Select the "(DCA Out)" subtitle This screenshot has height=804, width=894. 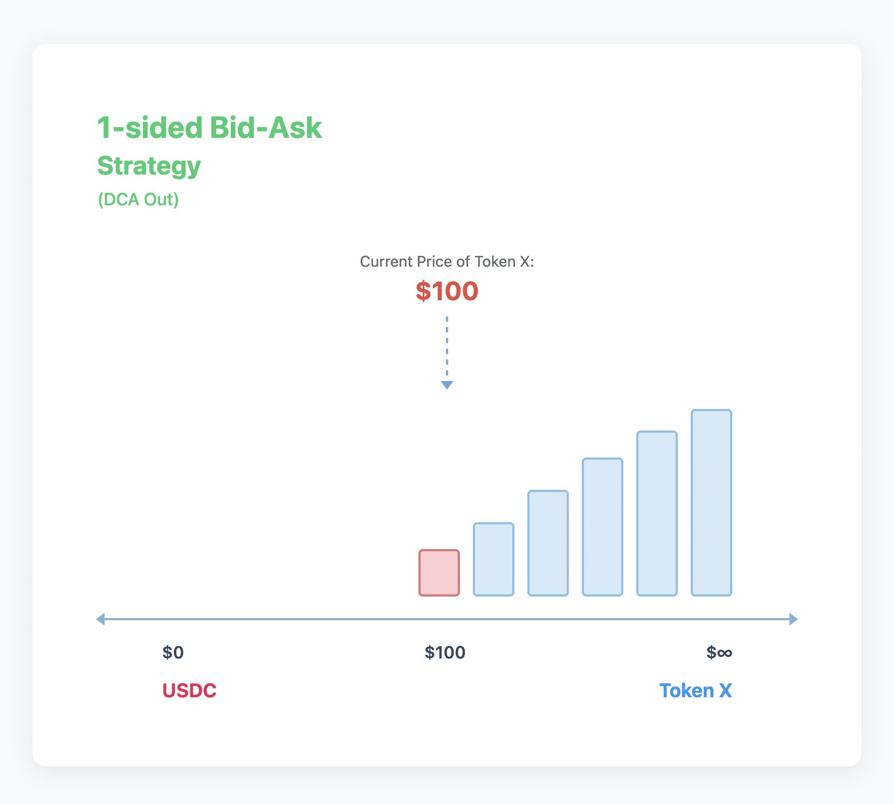138,199
